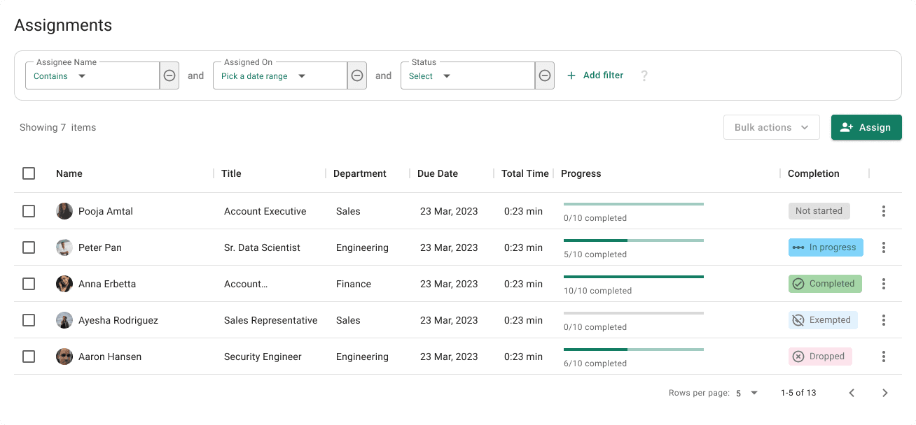Click the filter help question mark icon
Image resolution: width=916 pixels, height=425 pixels.
click(644, 75)
